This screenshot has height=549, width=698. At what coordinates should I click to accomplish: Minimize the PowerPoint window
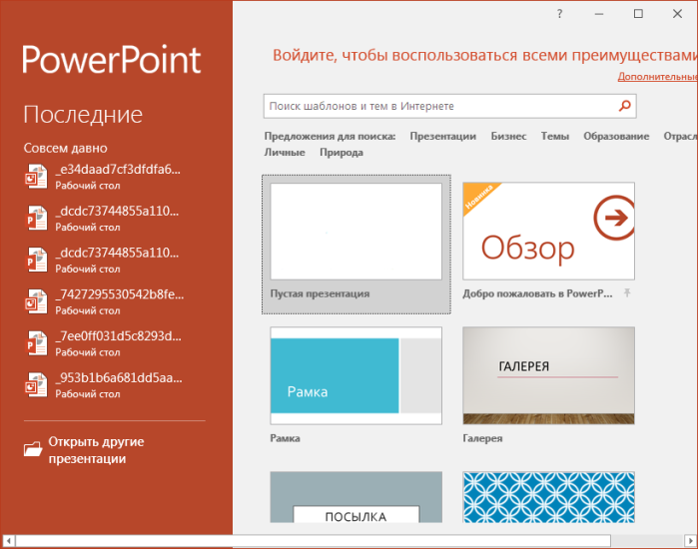pos(599,14)
